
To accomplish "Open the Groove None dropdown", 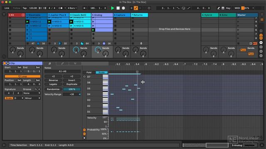I will pyautogui.click(x=32, y=93).
